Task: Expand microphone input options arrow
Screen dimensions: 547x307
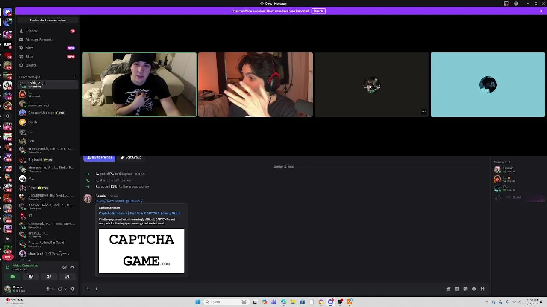Action: (53, 289)
